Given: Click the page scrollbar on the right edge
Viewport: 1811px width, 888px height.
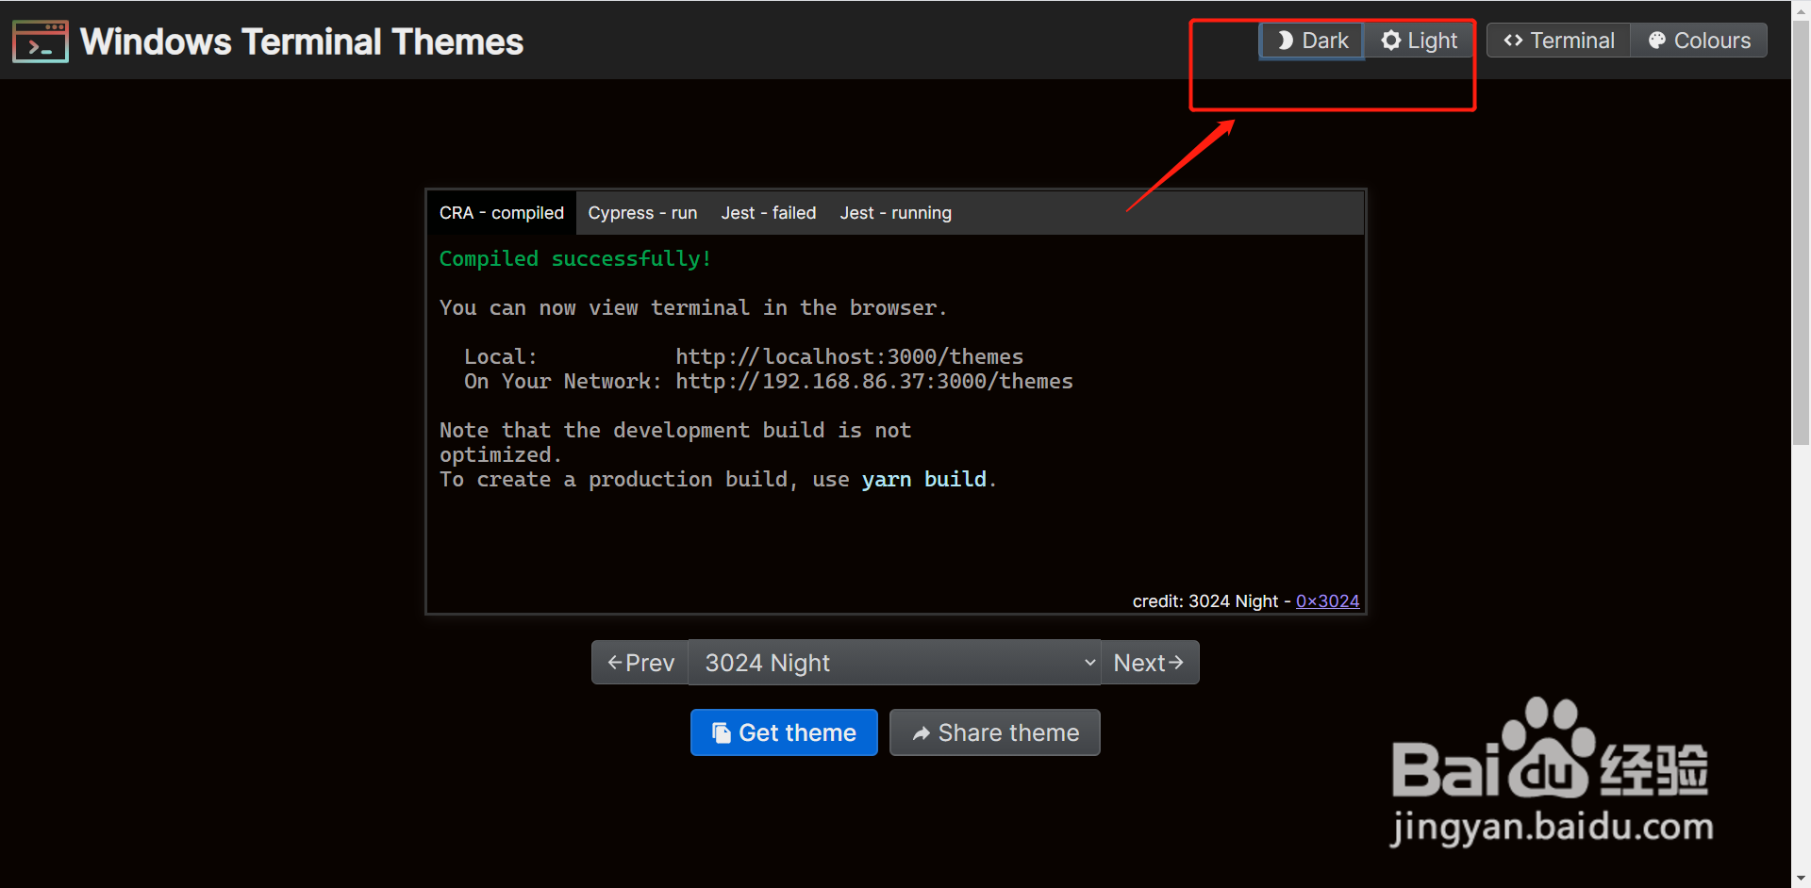Looking at the screenshot, I should tap(1801, 236).
